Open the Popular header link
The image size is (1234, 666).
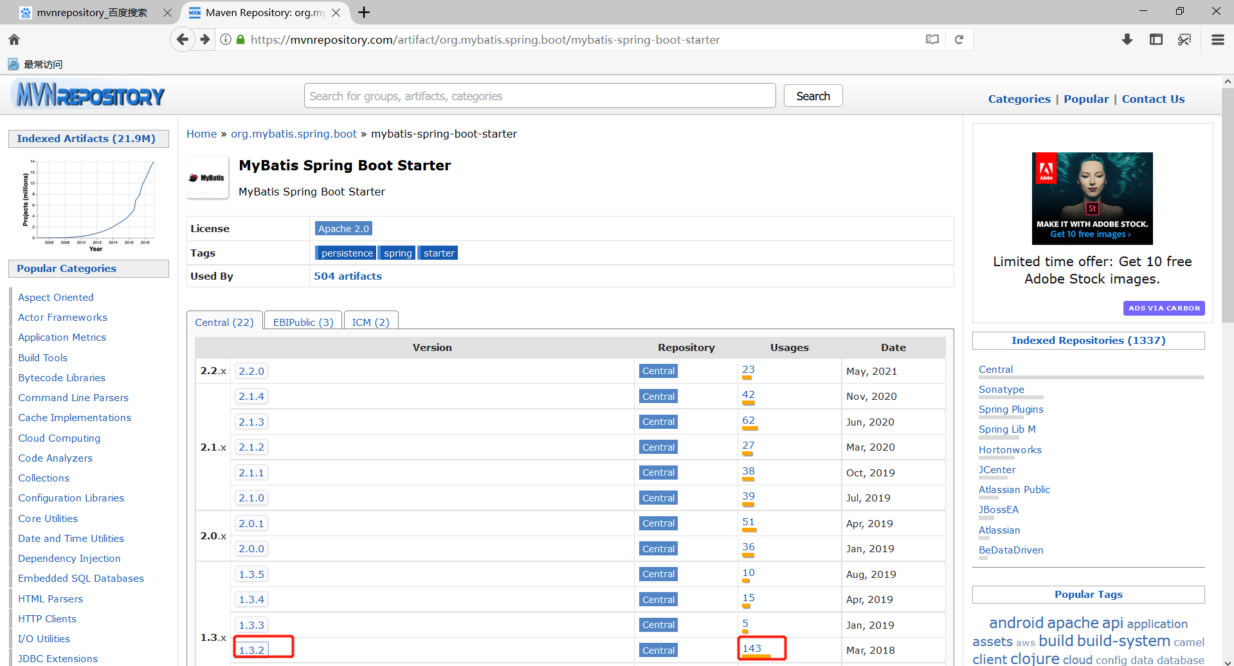[1086, 99]
